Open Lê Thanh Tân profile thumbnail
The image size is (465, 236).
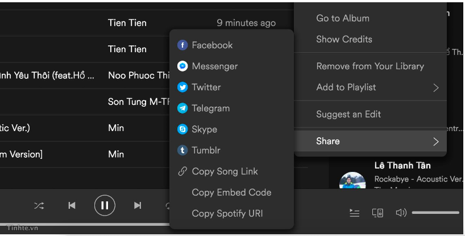coord(352,180)
